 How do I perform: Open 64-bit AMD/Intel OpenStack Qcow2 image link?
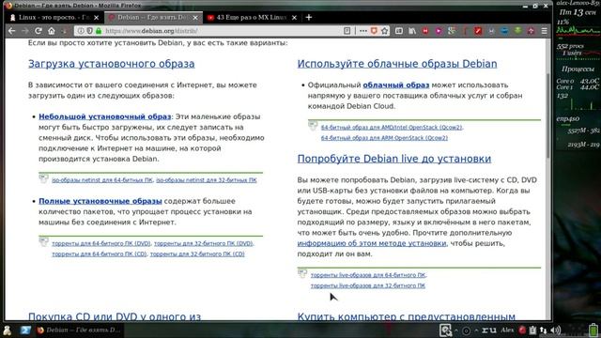tap(392, 128)
